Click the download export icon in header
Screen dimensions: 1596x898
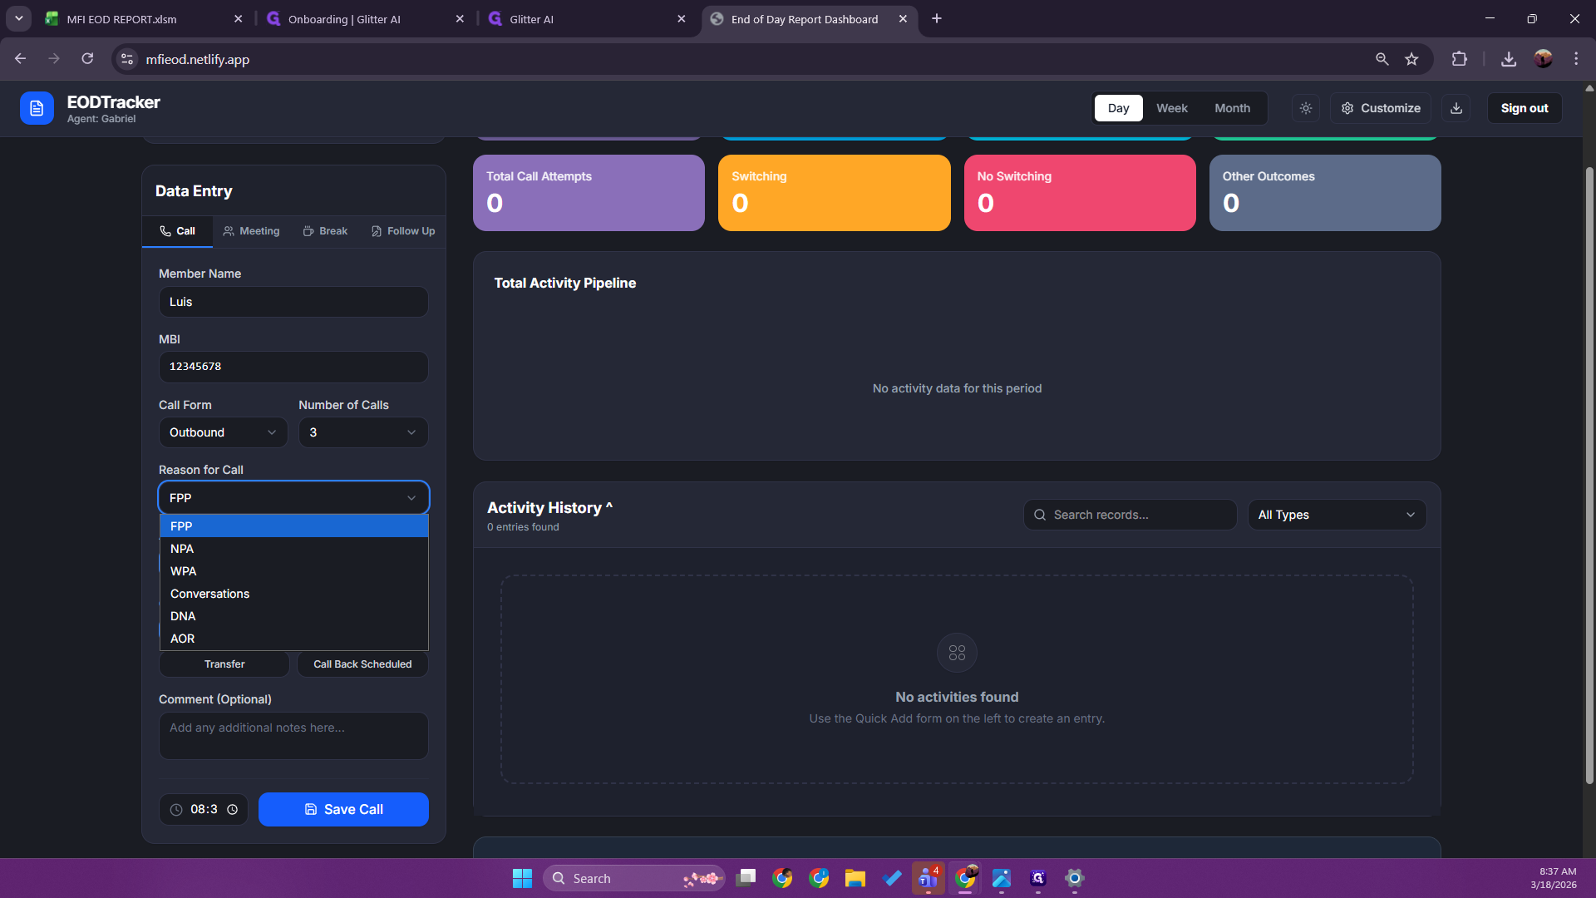tap(1456, 108)
